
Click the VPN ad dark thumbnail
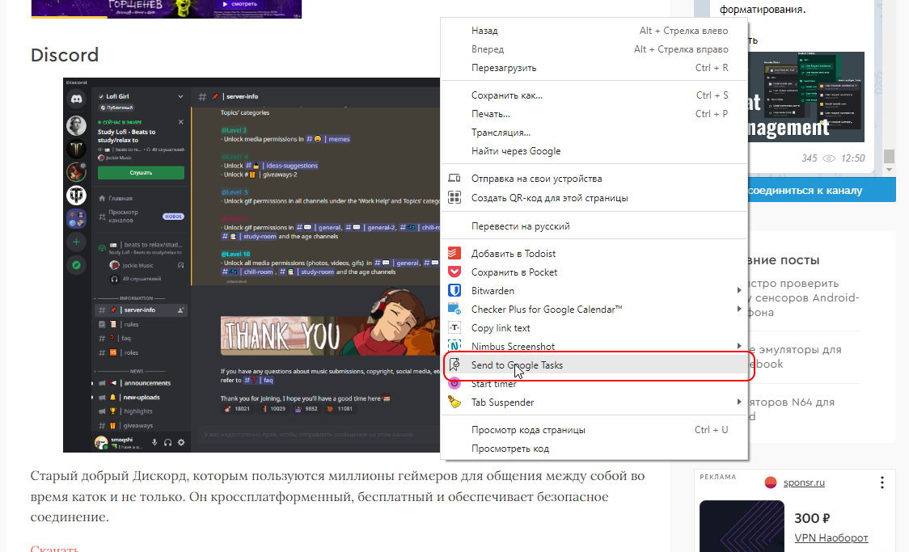pos(742,526)
